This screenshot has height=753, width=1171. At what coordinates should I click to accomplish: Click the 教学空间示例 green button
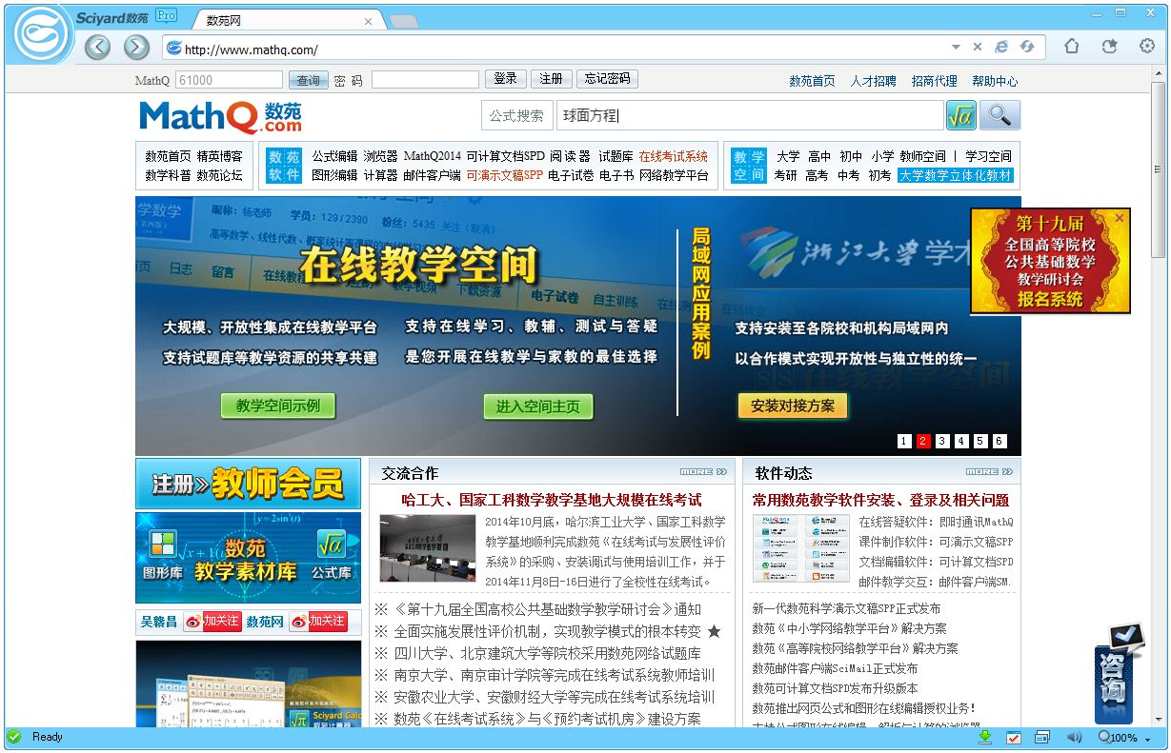[x=279, y=406]
